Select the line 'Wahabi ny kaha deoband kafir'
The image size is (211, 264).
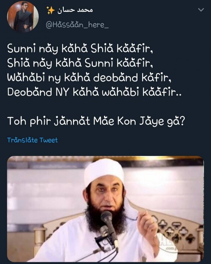[89, 78]
